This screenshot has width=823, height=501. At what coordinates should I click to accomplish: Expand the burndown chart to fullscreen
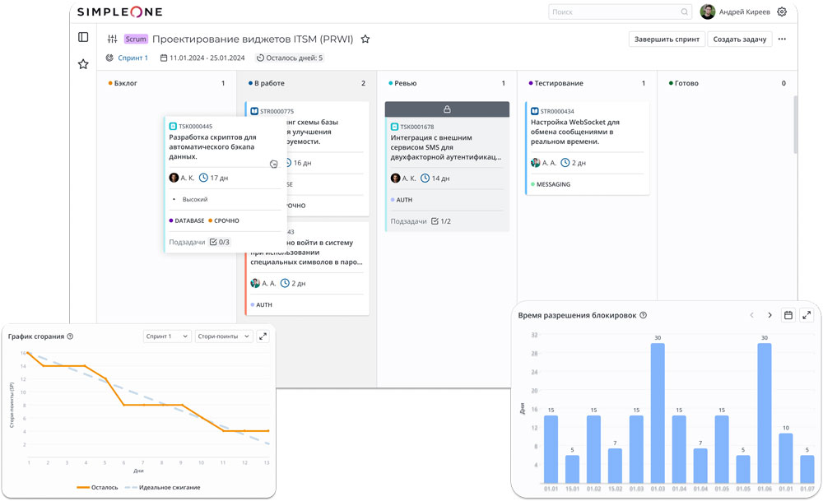(x=264, y=336)
